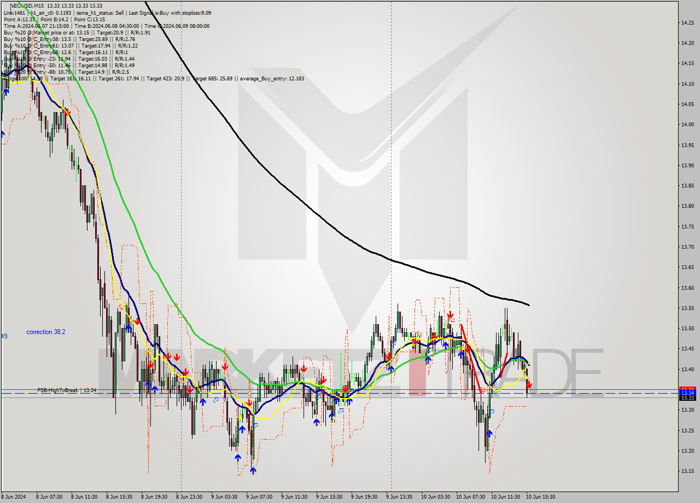
Task: Click the red sell arrow on the latest candle
Action: tap(529, 385)
